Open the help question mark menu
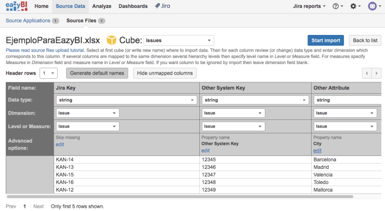The width and height of the screenshot is (385, 211). (338, 6)
